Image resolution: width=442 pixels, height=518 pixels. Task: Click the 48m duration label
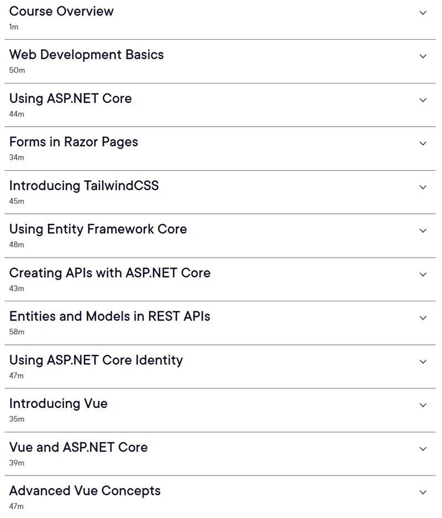point(17,245)
